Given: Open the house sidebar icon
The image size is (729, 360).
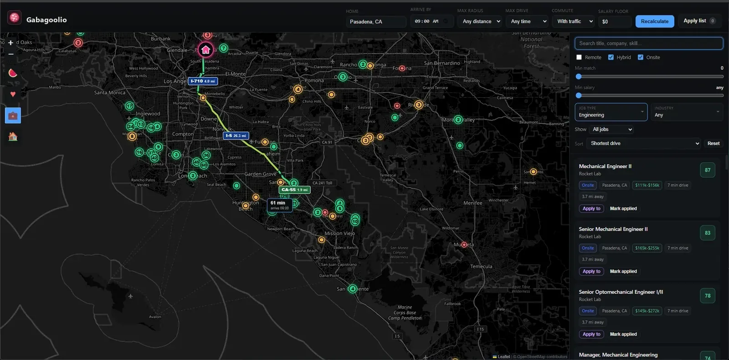Looking at the screenshot, I should pyautogui.click(x=13, y=136).
